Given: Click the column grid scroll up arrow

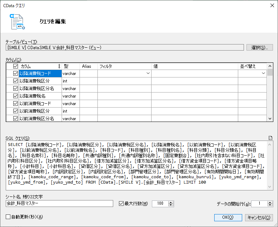Looking at the screenshot, I should pyautogui.click(x=270, y=66).
